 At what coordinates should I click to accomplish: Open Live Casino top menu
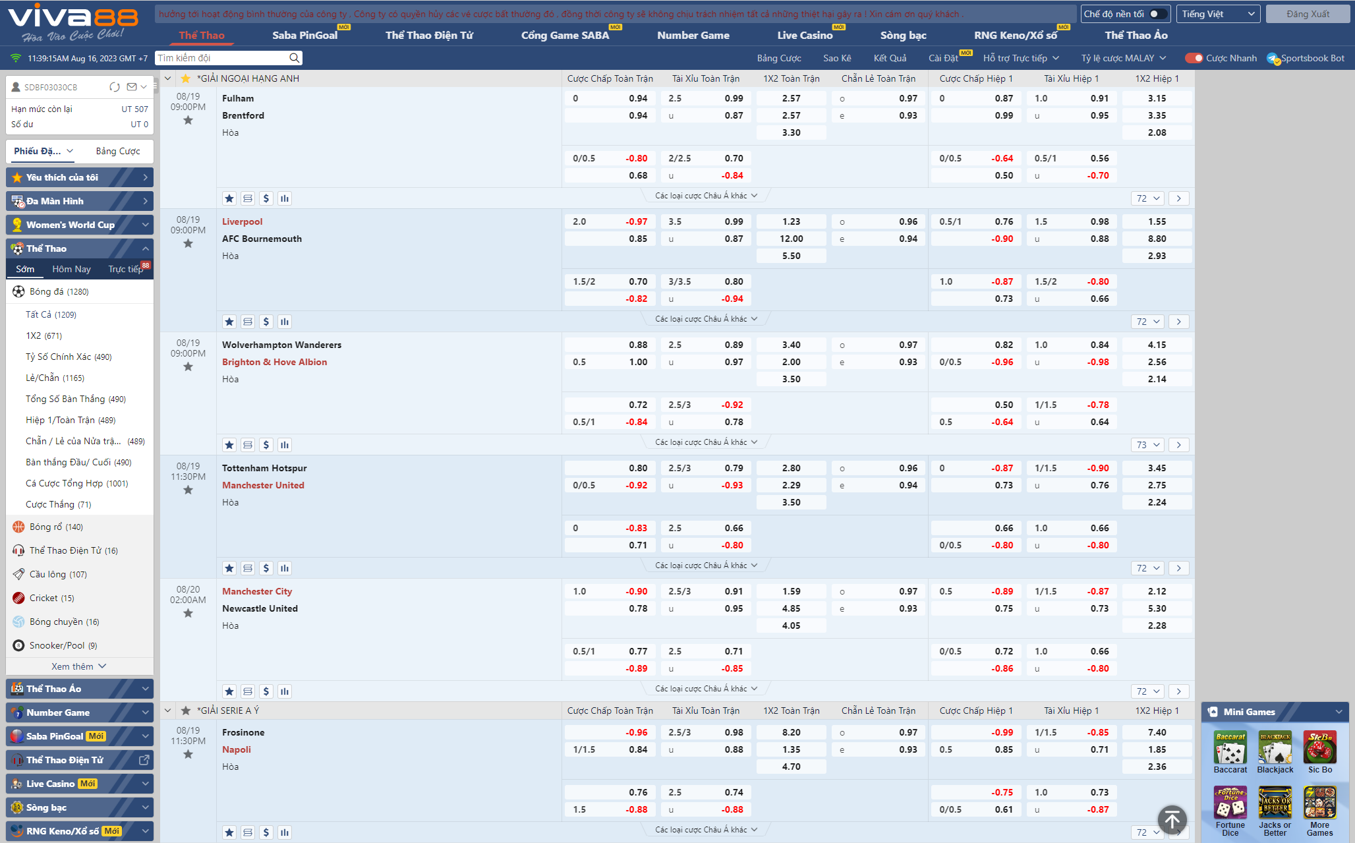coord(805,35)
